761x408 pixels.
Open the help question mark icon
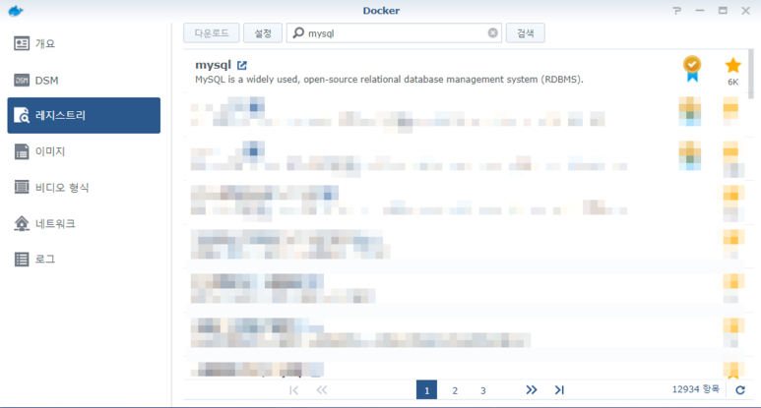pos(677,10)
